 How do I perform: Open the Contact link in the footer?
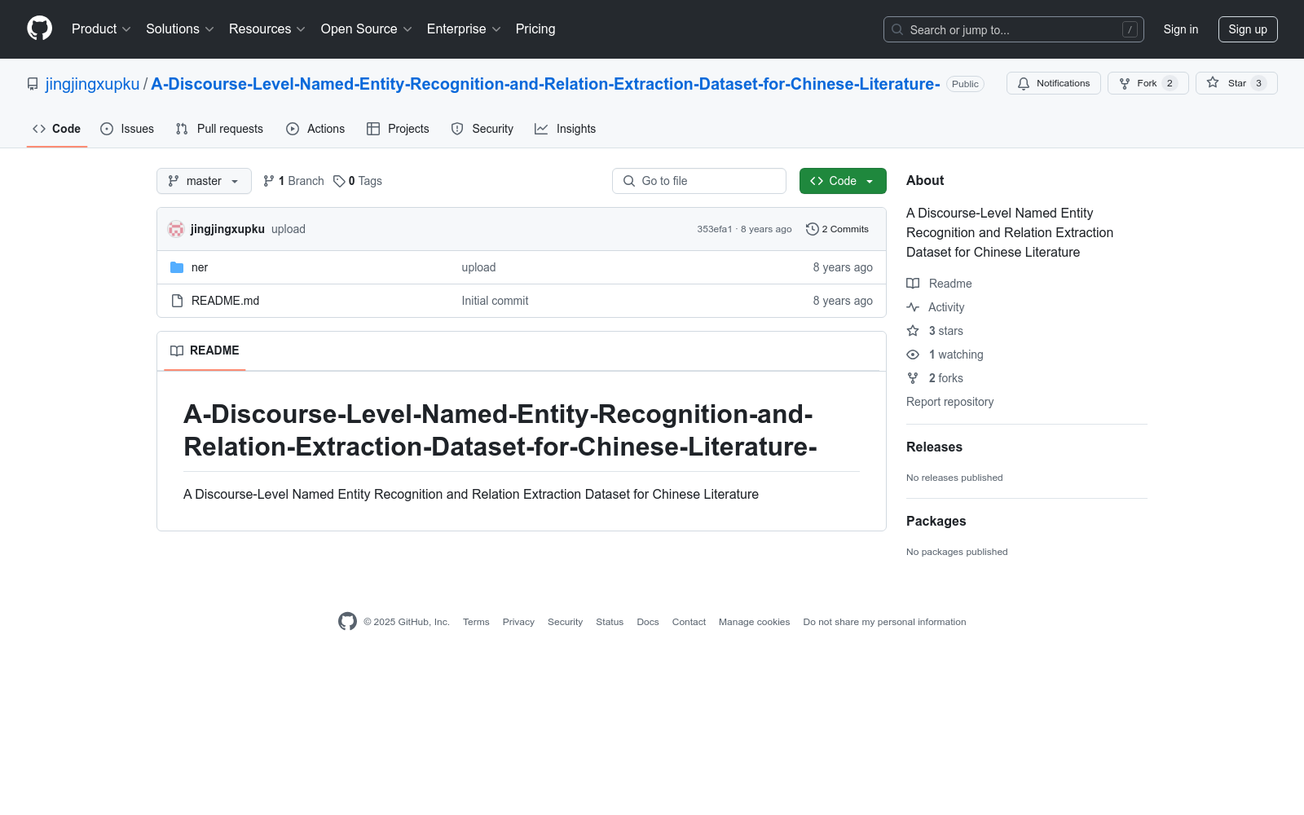pos(689,622)
